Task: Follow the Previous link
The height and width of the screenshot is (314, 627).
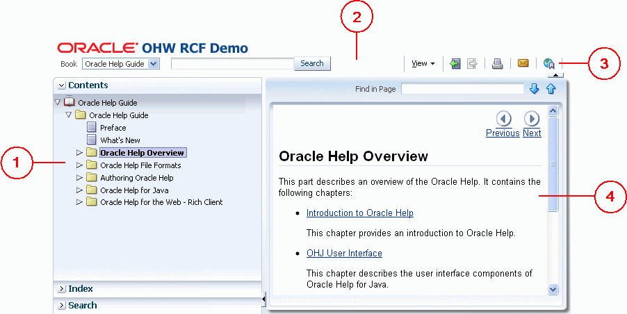Action: 503,133
